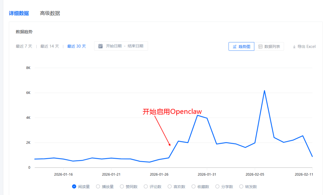Set the 开始日期 field
Viewport: 324px width, 195px height.
coord(114,46)
